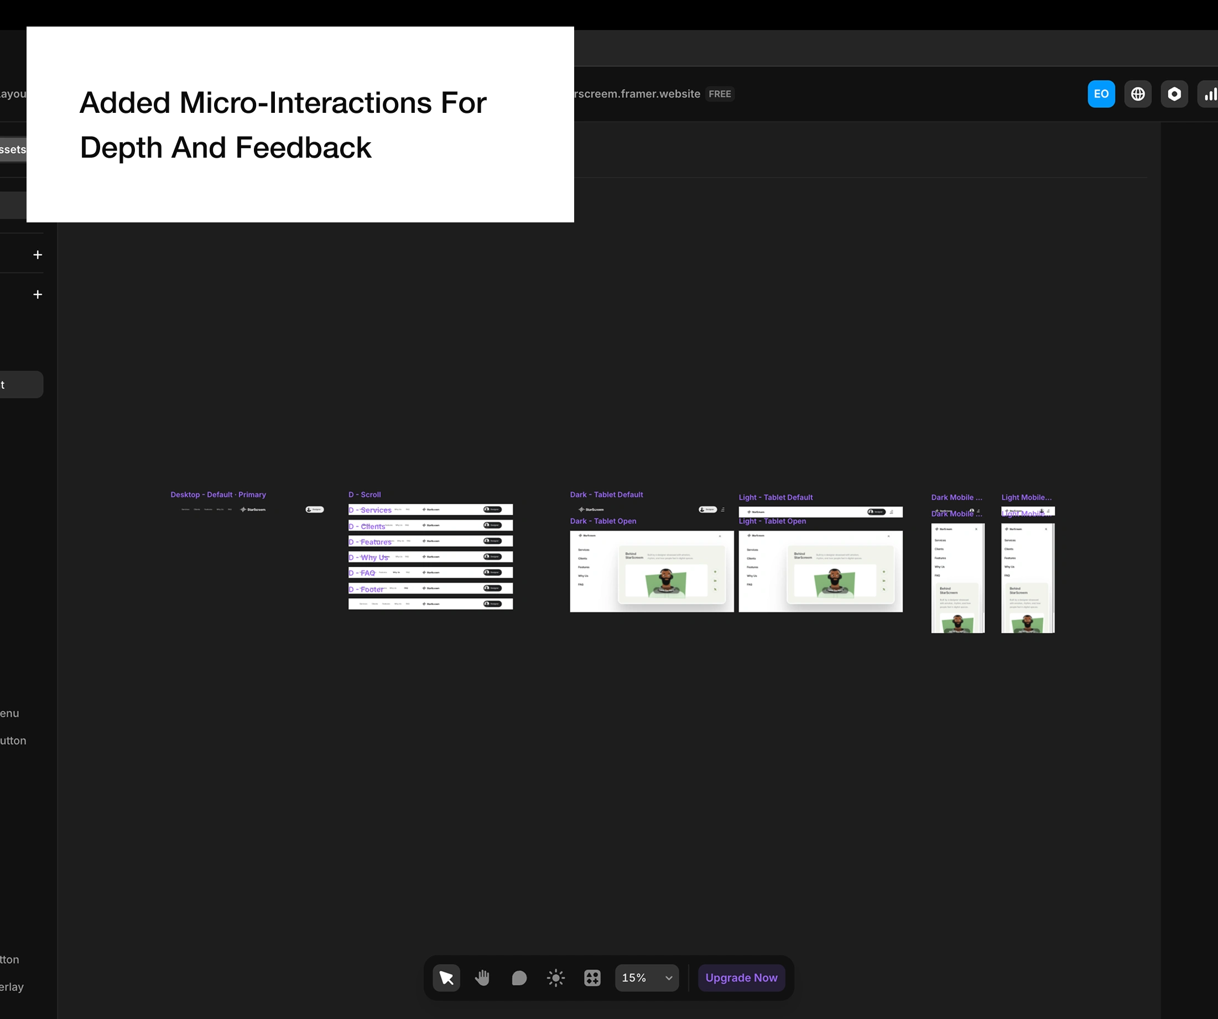Switch to the Assets tab
Viewport: 1218px width, 1019px height.
point(13,149)
